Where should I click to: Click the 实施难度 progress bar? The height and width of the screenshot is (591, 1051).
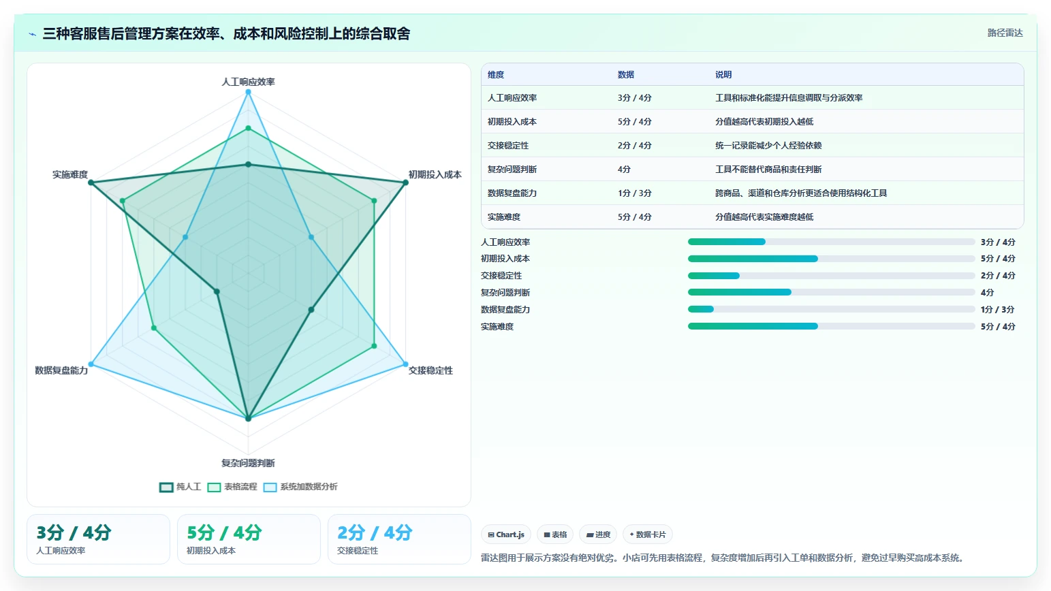[832, 326]
